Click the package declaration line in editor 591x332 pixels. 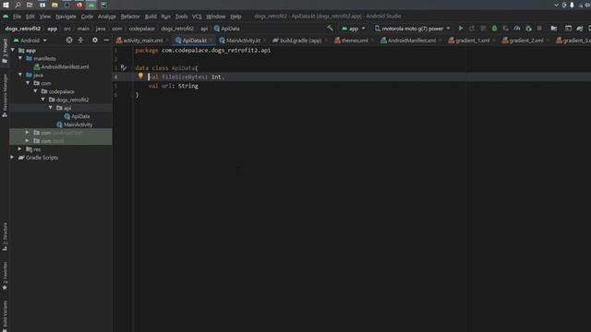[203, 50]
